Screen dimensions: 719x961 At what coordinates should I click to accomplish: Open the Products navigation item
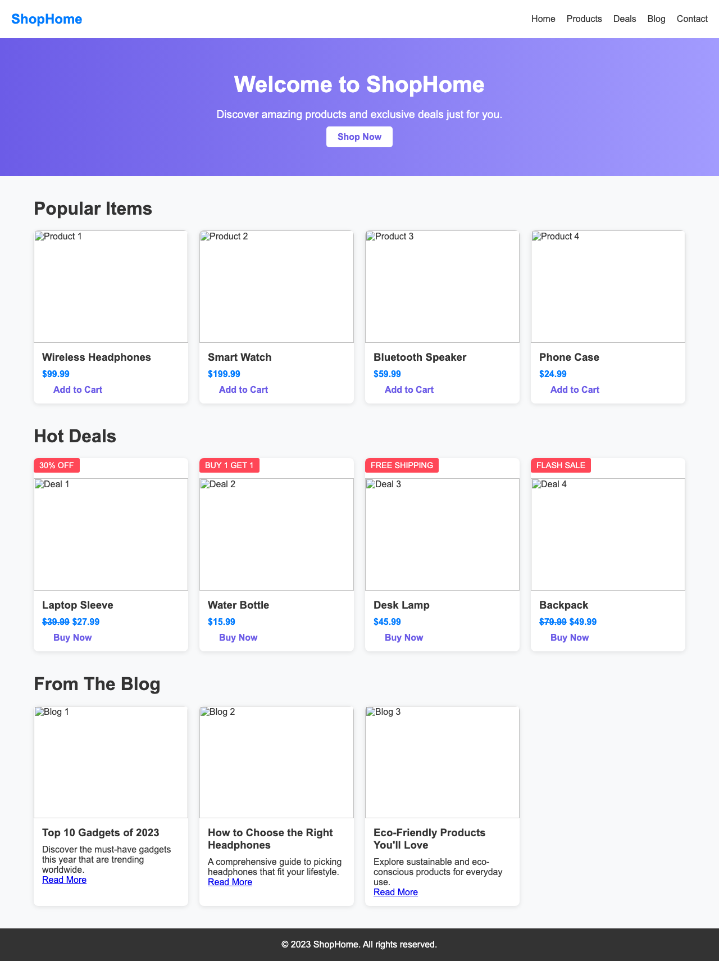(584, 19)
